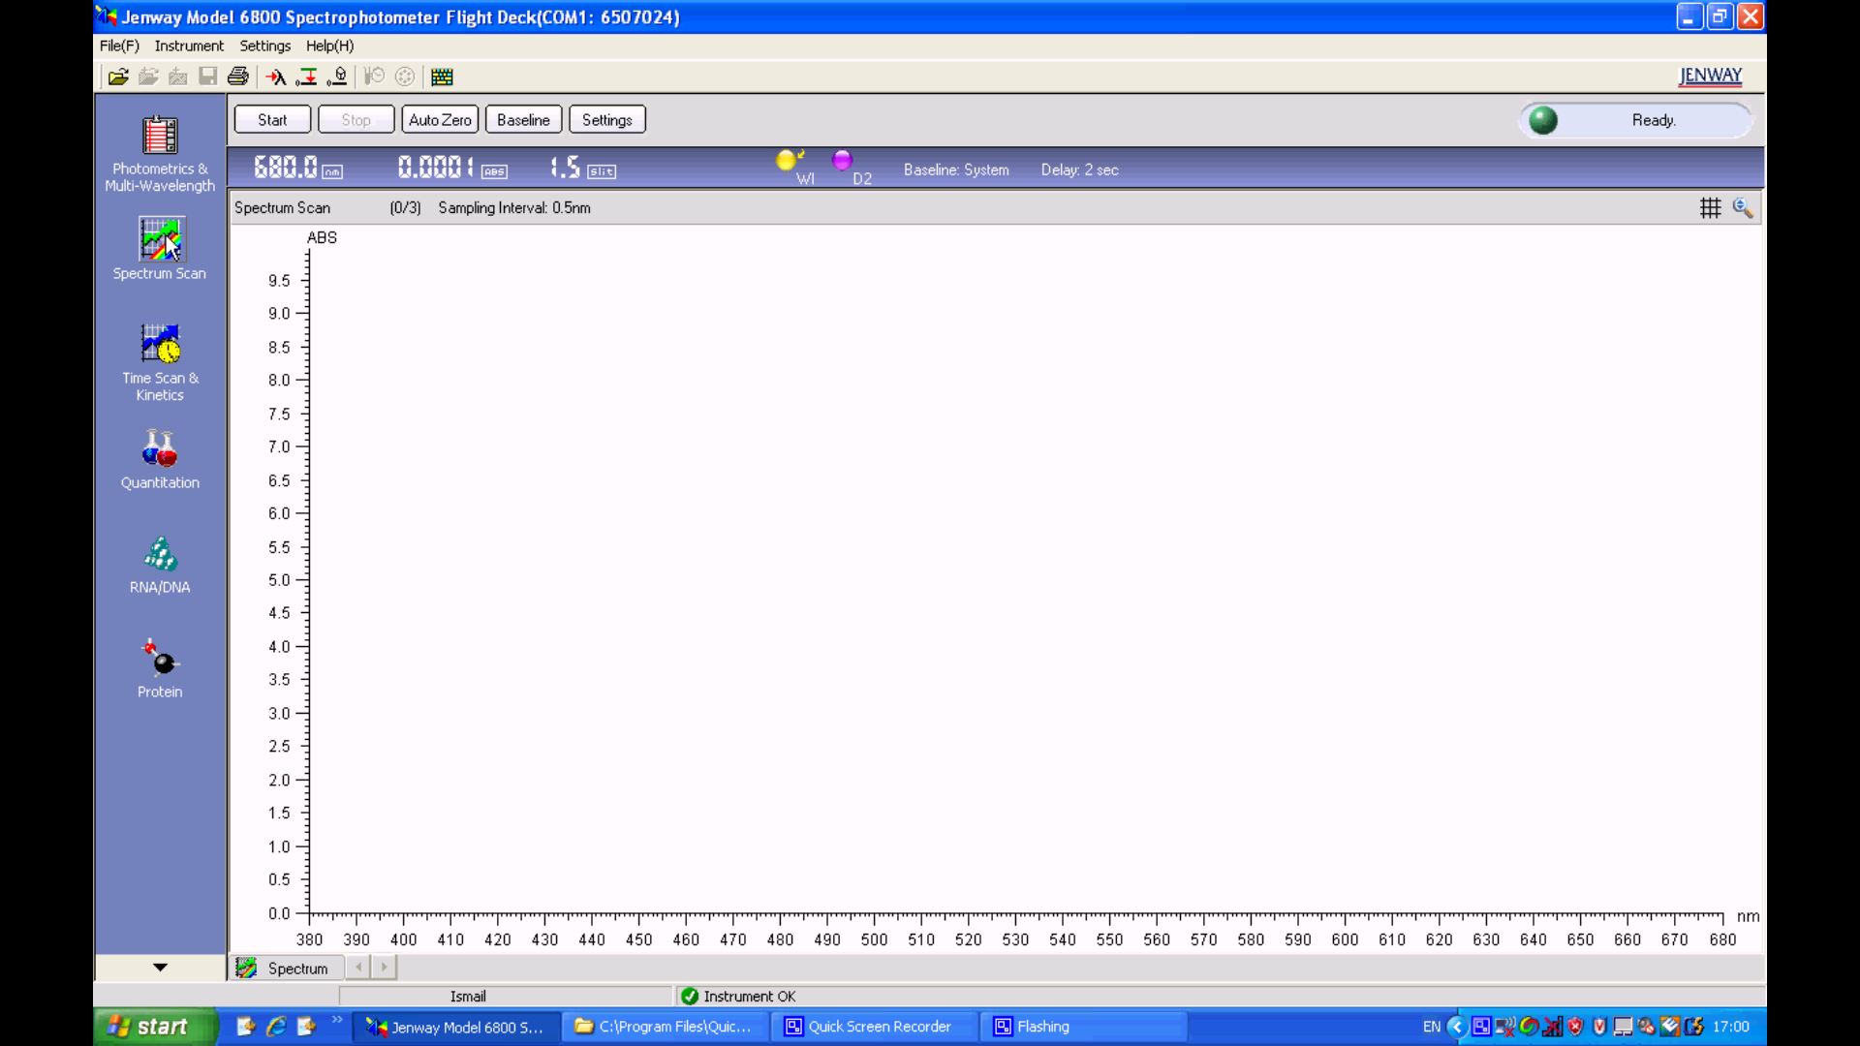The width and height of the screenshot is (1860, 1046).
Task: Open Quick Screen Recorder from taskbar
Action: click(868, 1027)
